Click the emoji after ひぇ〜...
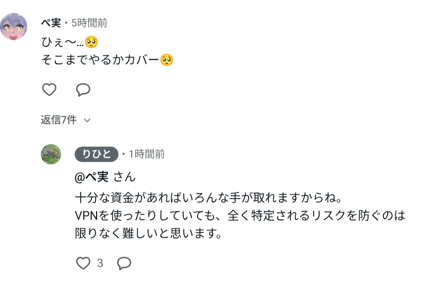 (91, 42)
